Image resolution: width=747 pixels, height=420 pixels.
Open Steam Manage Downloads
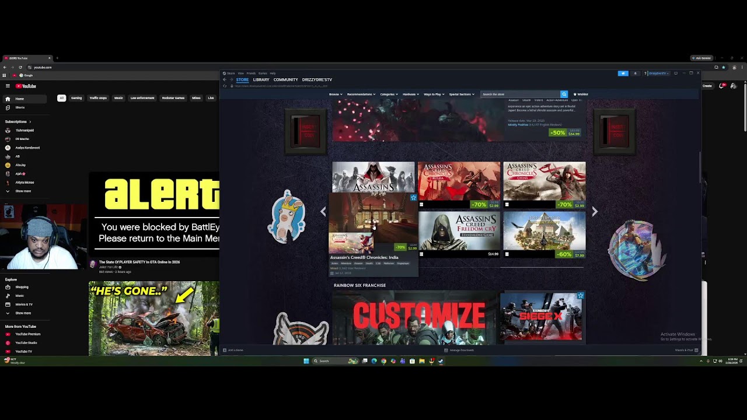click(459, 350)
